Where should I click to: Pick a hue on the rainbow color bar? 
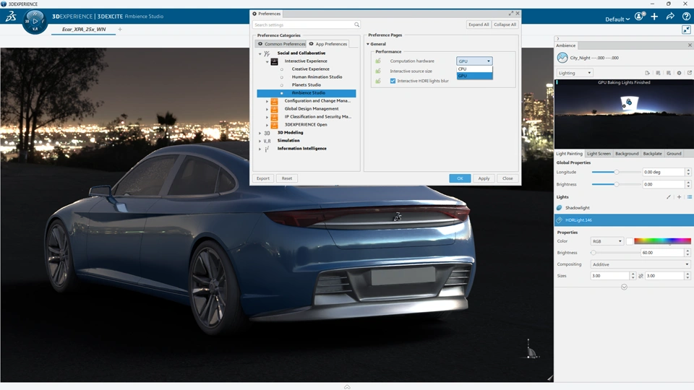[x=662, y=241]
